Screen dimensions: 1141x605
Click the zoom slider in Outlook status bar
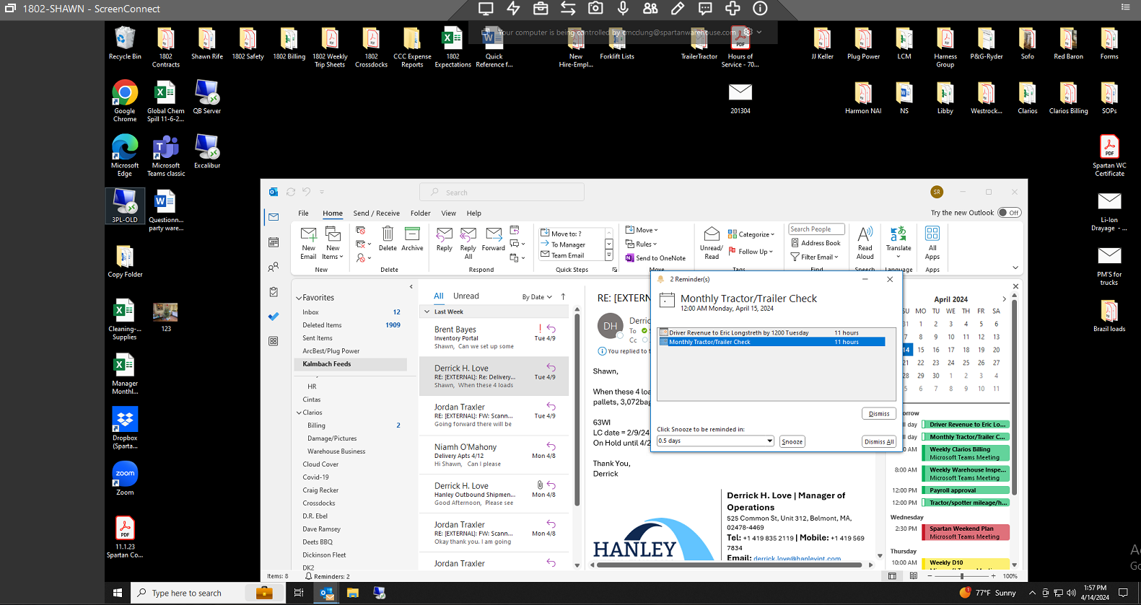click(x=962, y=576)
